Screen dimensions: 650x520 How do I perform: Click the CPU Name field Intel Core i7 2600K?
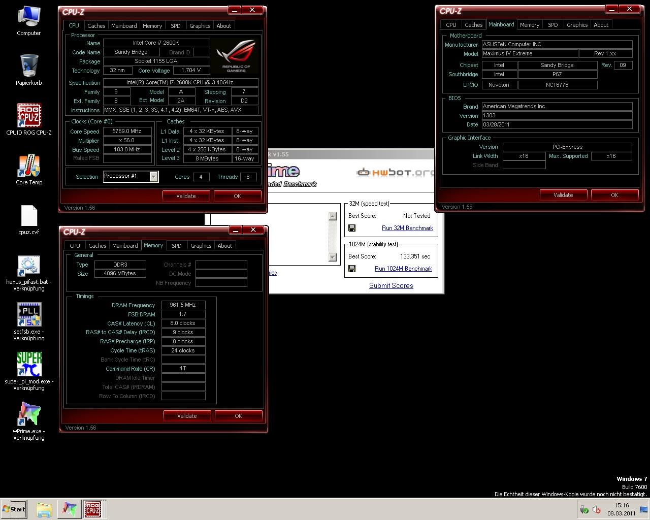pyautogui.click(x=156, y=43)
